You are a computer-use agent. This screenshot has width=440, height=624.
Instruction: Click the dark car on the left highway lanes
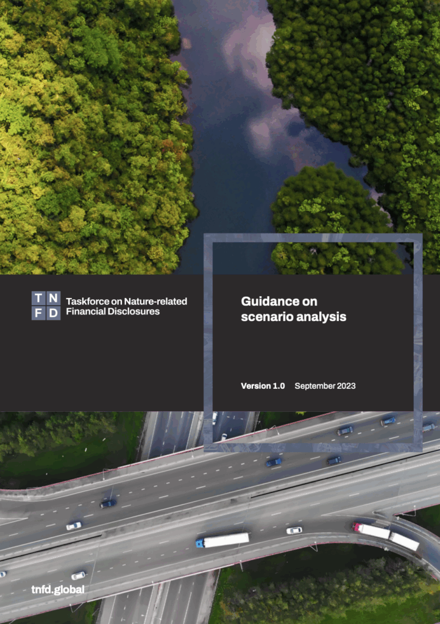[x=108, y=503]
